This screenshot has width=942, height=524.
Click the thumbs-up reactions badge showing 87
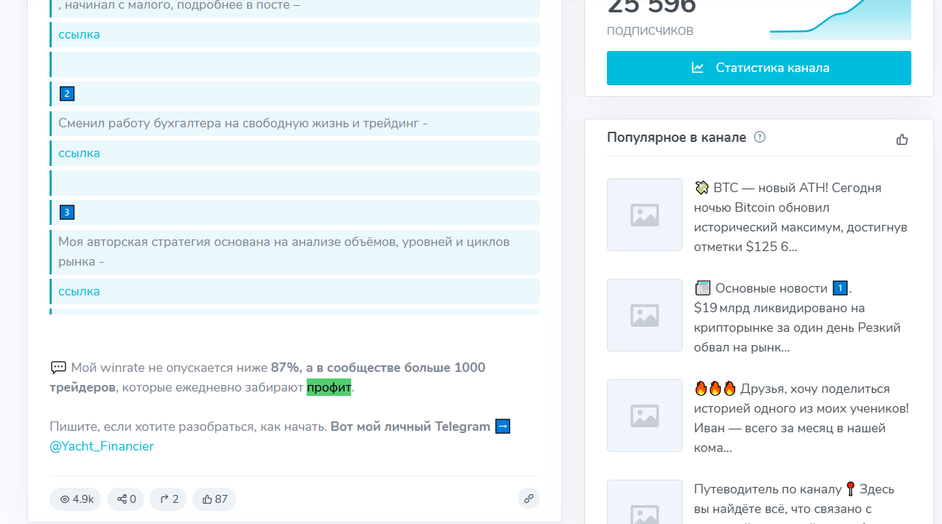214,499
